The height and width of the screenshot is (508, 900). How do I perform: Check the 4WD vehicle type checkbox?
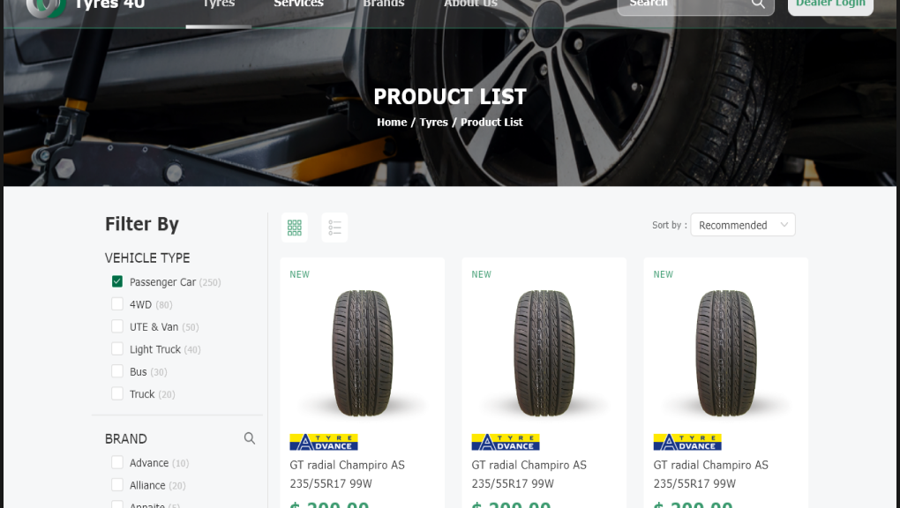coord(117,303)
